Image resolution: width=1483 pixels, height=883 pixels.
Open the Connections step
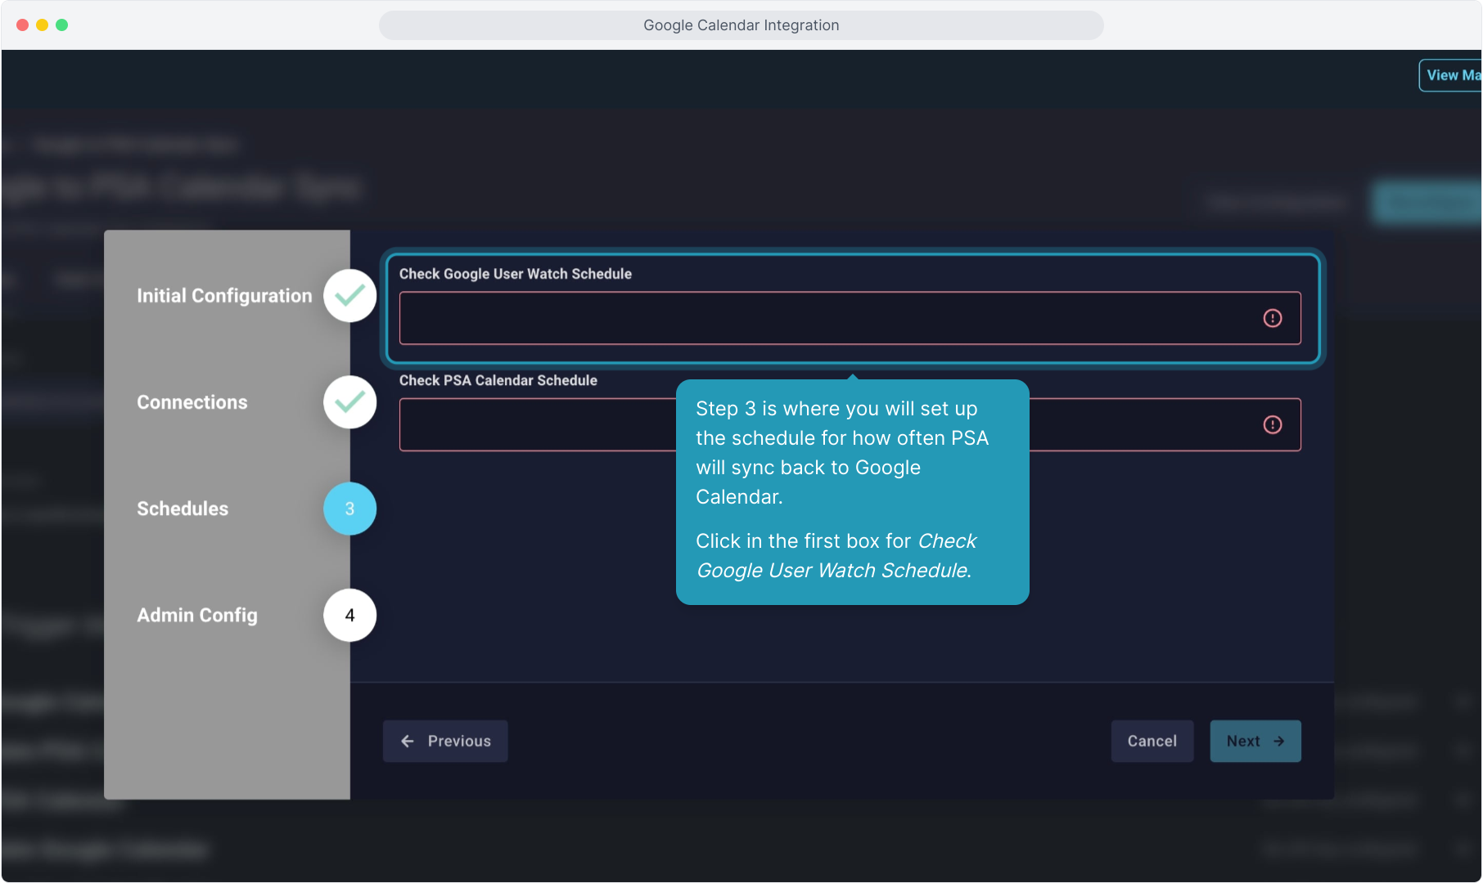192,402
